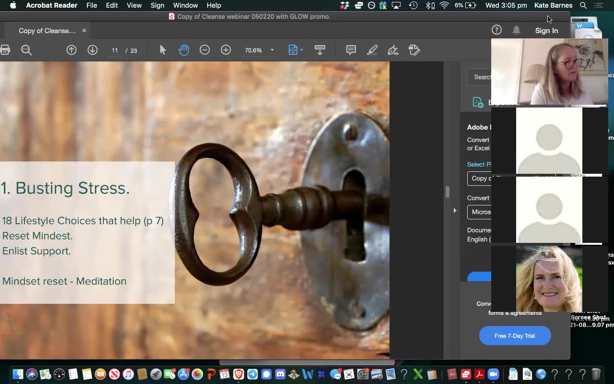Expand fit page options dropdown arrow

coord(301,50)
